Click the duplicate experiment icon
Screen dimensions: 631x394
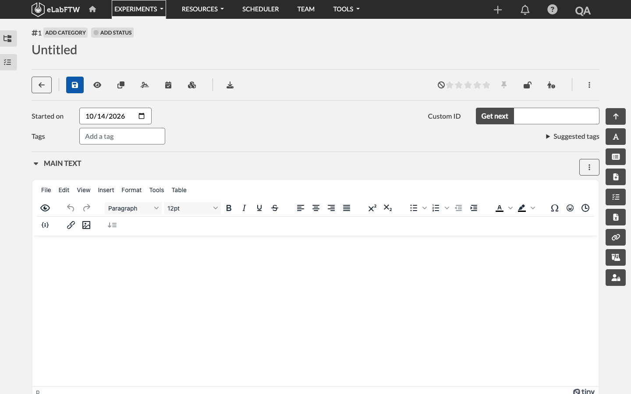121,85
